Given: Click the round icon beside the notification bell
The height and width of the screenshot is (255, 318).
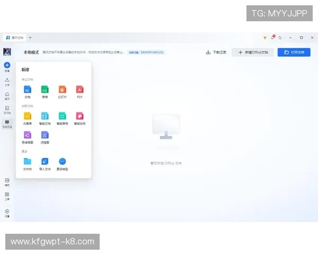Looking at the screenshot, I should pos(280,38).
